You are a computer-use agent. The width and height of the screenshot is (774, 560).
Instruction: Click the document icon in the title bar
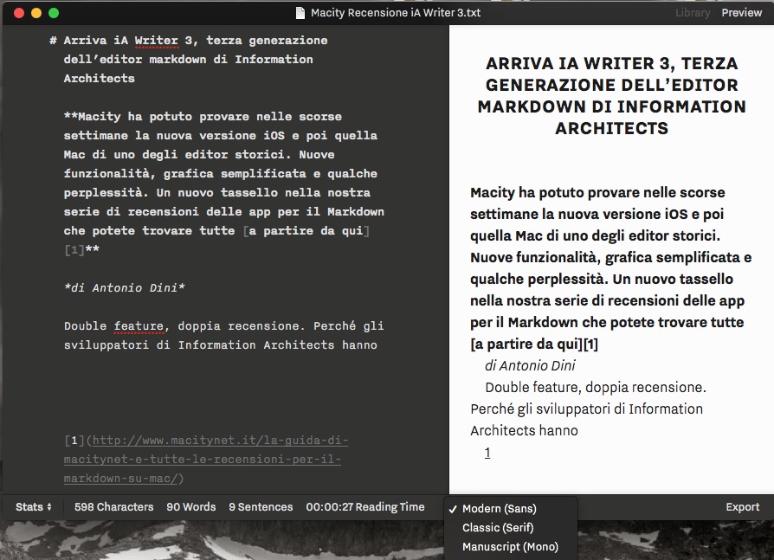pyautogui.click(x=300, y=13)
